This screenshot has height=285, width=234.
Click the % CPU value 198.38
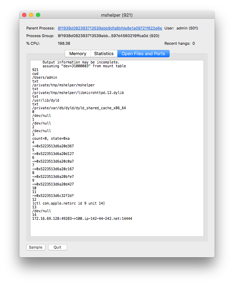click(64, 43)
